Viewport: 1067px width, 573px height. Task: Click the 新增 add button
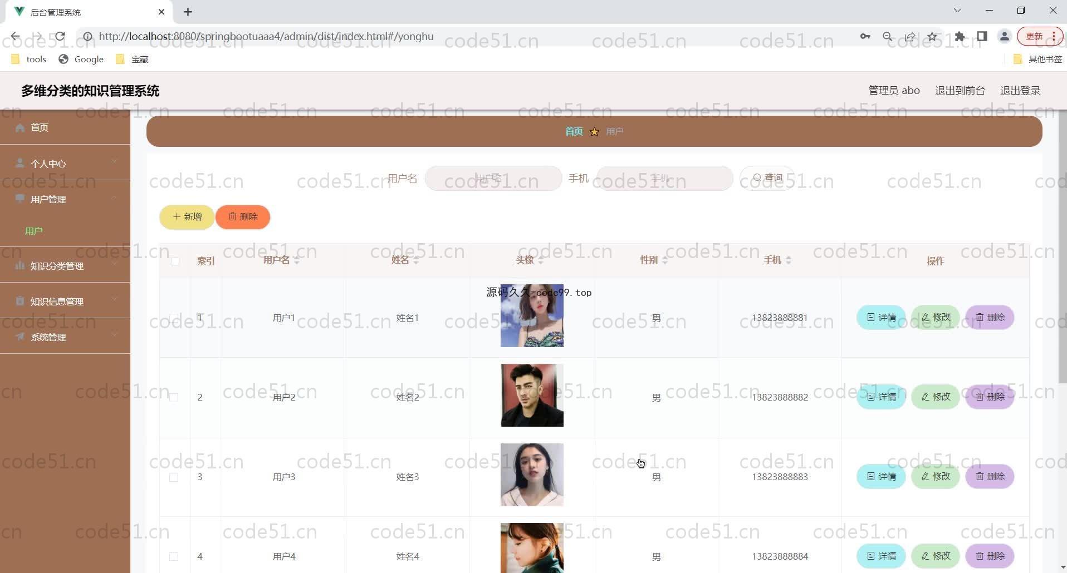[x=187, y=217]
